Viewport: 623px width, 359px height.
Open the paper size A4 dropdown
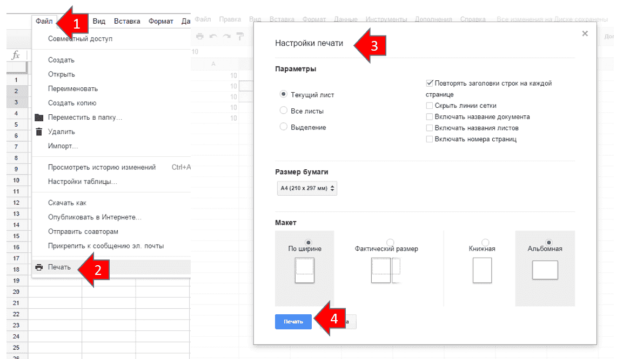point(306,188)
